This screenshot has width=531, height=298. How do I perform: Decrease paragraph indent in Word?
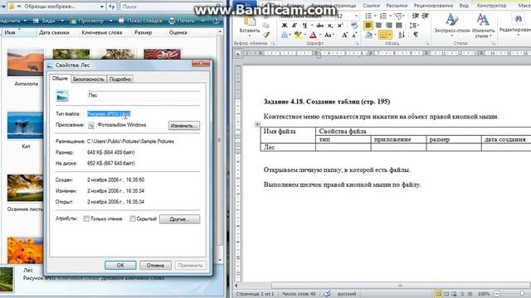click(416, 16)
